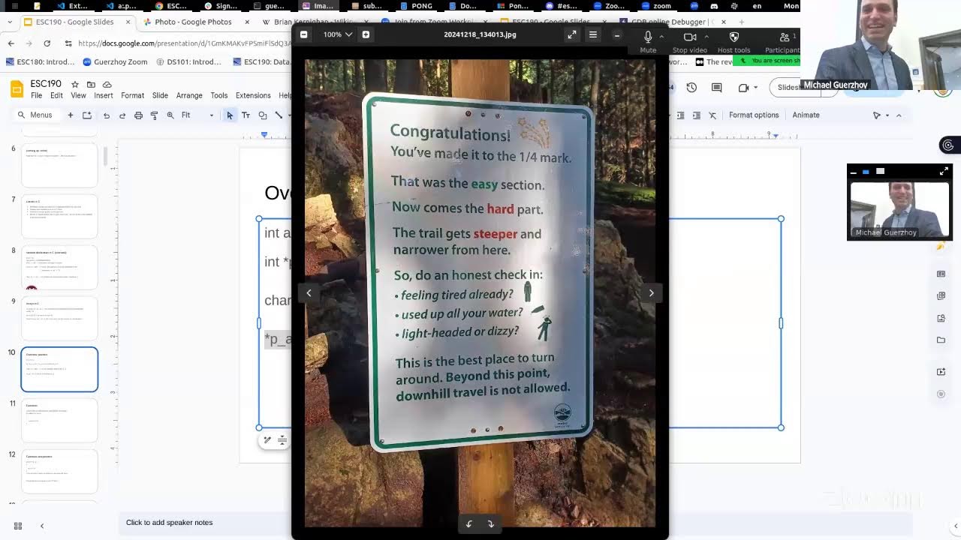961x540 pixels.
Task: Add a new slide
Action: pos(71,115)
